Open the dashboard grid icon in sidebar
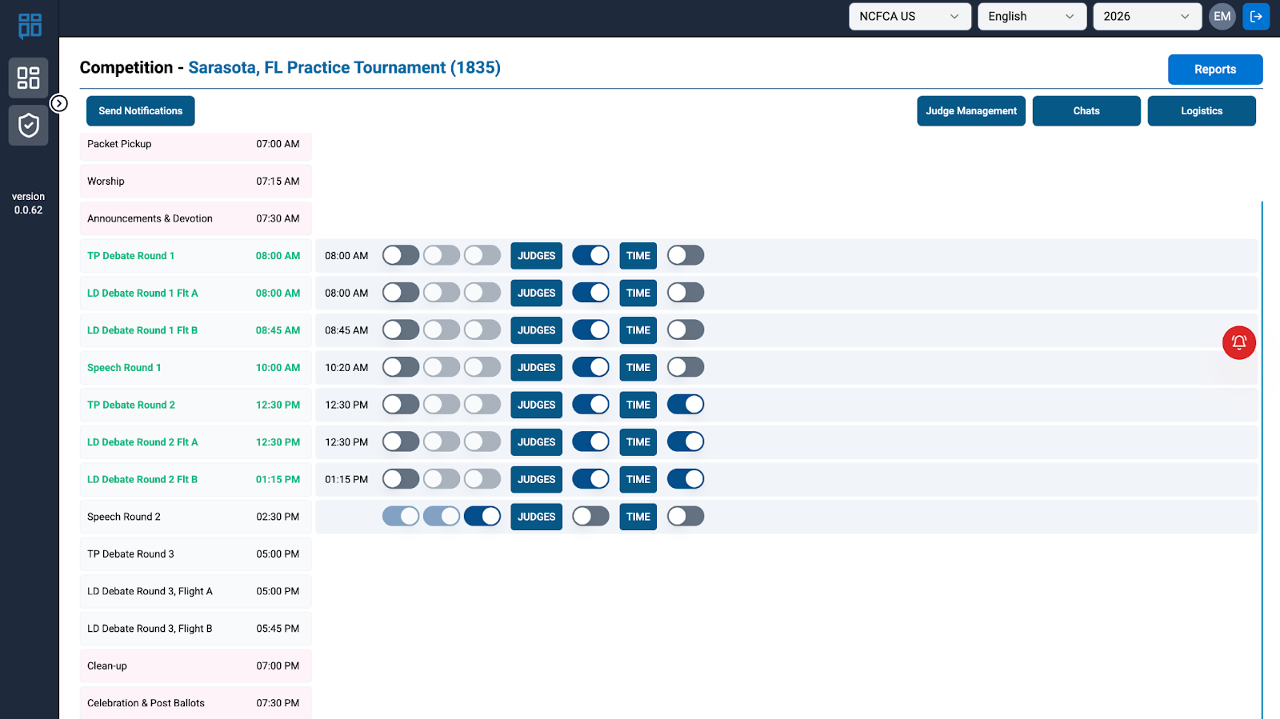The image size is (1280, 719). [29, 78]
